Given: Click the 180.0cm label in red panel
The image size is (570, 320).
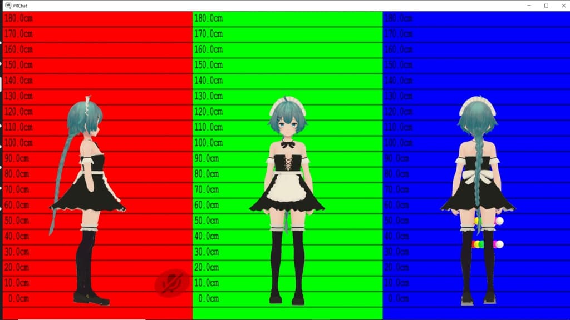Looking at the screenshot, I should coord(18,18).
